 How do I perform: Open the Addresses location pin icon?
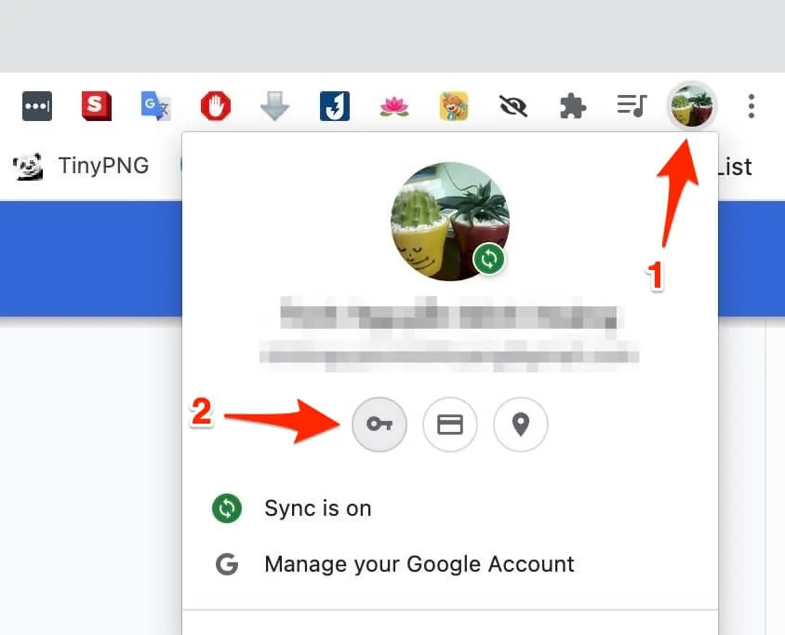coord(521,425)
